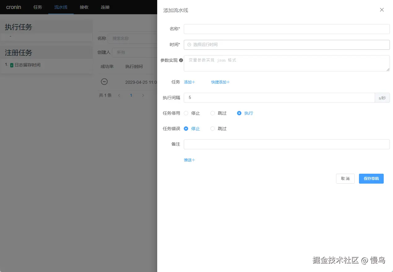Click the 参数实现 json textarea

click(287, 63)
